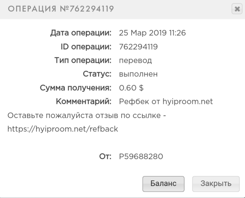Click the Оставьте пожалуйста отзыв text line
The image size is (245, 198).
(x=87, y=115)
